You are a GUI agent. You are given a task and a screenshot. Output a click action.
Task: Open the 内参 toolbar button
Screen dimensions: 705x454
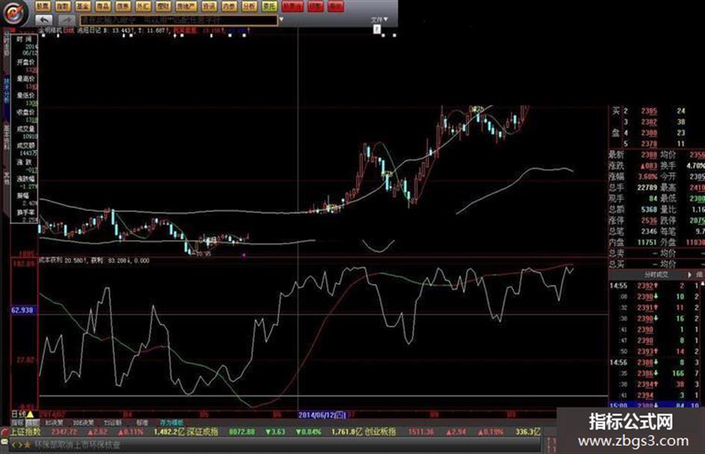coord(229,6)
